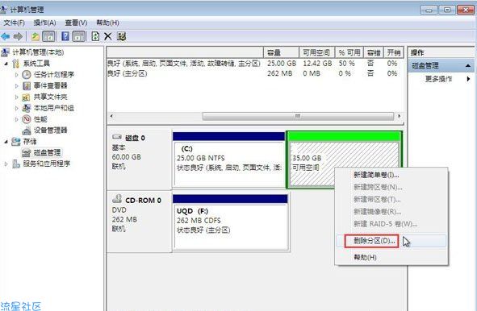The image size is (477, 311).
Task: Click the 可用空间 column header
Action: click(317, 52)
